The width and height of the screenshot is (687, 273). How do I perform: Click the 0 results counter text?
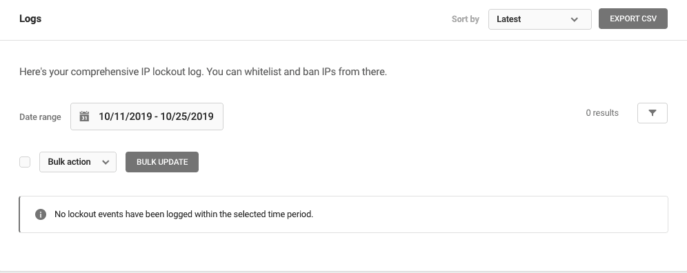coord(602,113)
